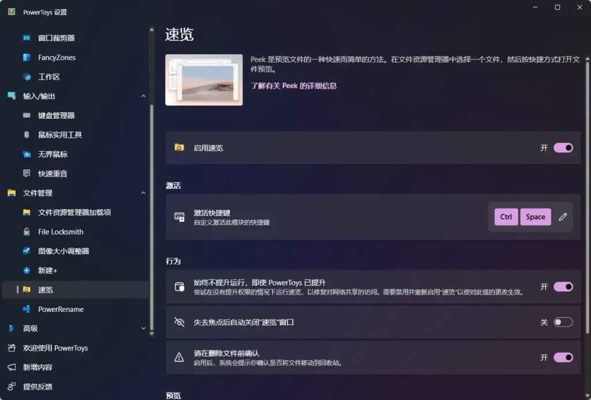The height and width of the screenshot is (400, 591).
Task: Open 键盘管理器 keyboard icon
Action: pyautogui.click(x=27, y=115)
